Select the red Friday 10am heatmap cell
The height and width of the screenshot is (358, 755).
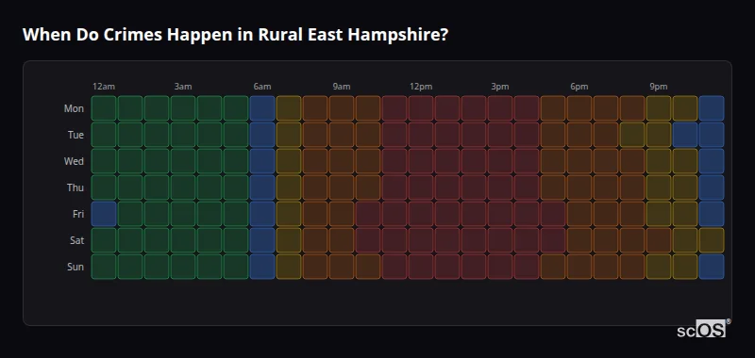368,214
